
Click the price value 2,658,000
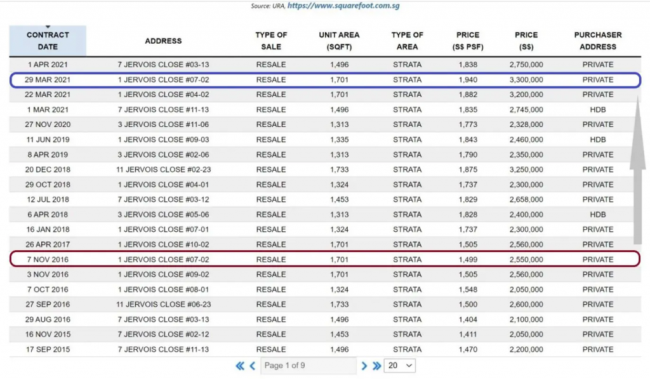pyautogui.click(x=526, y=199)
